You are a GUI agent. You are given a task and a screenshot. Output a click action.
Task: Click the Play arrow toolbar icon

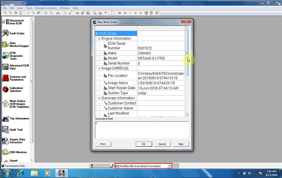tap(130, 13)
